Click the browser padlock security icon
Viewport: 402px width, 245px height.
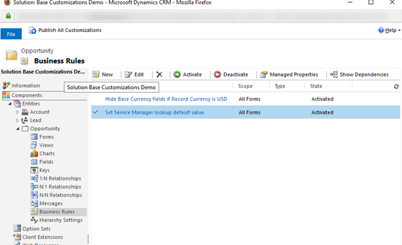8,16
